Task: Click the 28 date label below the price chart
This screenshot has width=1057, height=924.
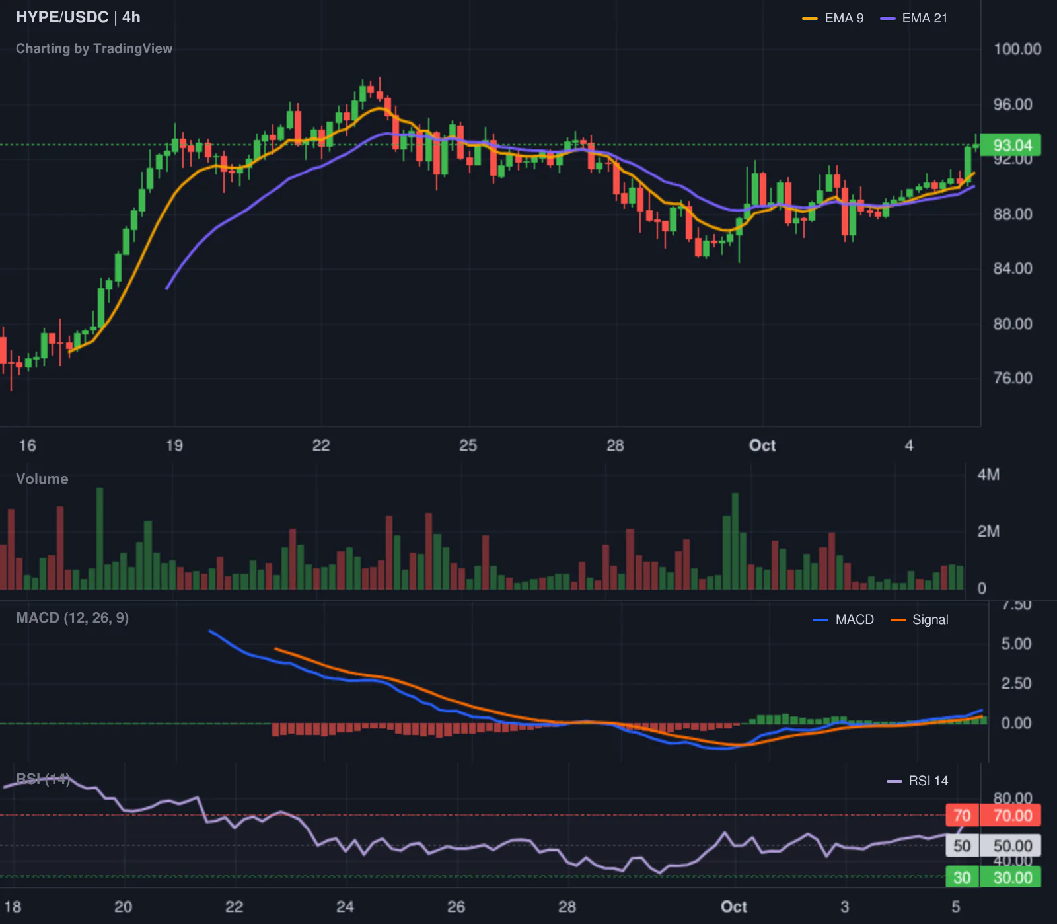Action: click(615, 445)
